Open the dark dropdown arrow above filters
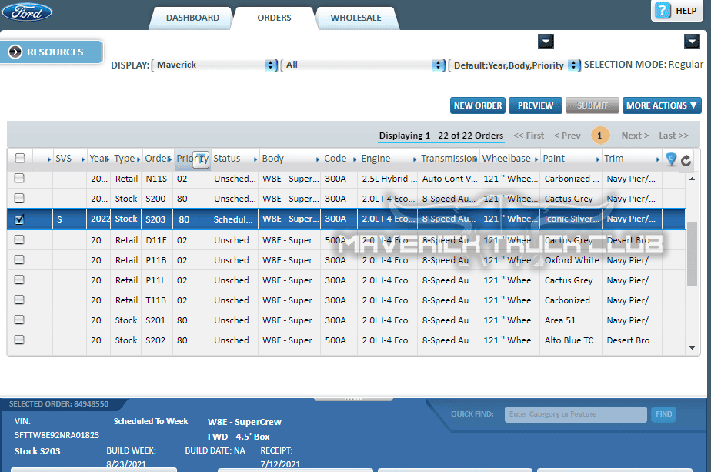Viewport: 711px width, 472px height. coord(546,42)
